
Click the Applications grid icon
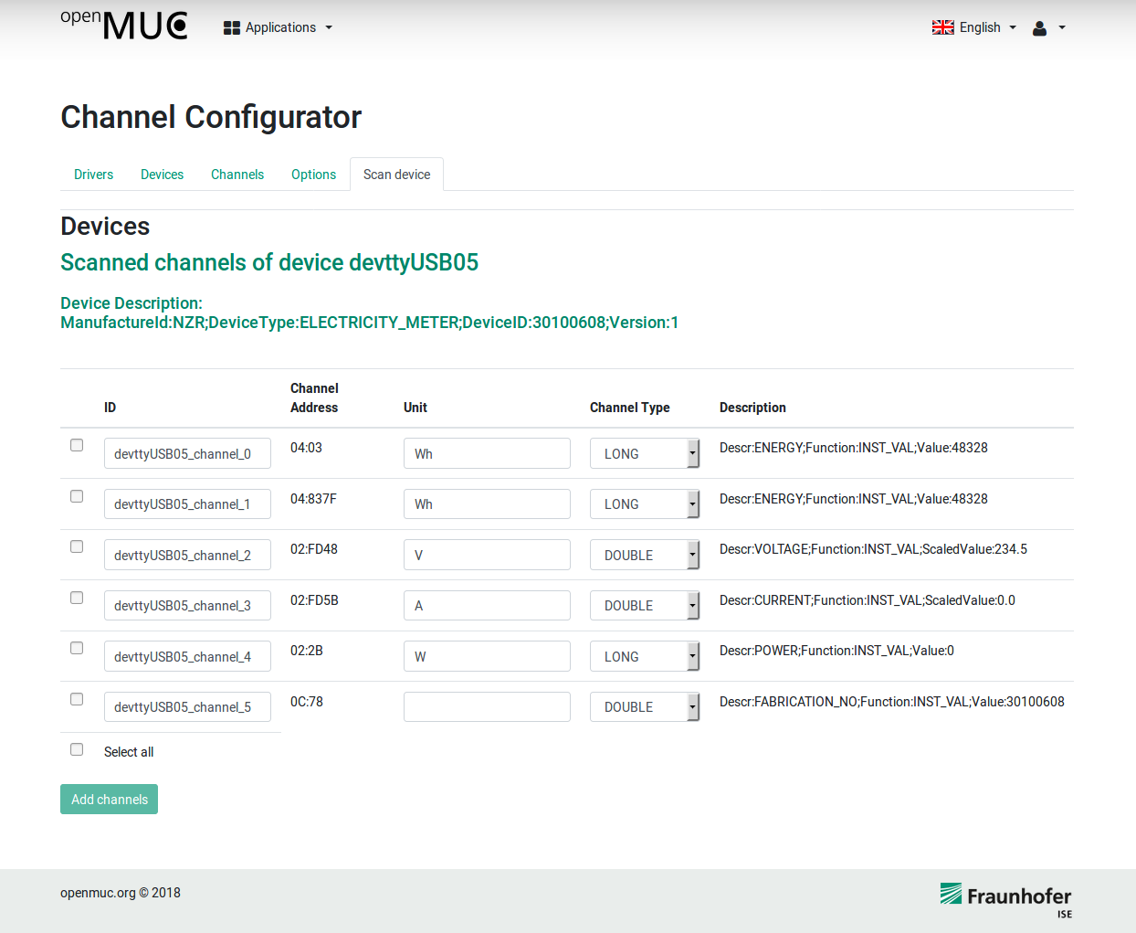point(231,28)
